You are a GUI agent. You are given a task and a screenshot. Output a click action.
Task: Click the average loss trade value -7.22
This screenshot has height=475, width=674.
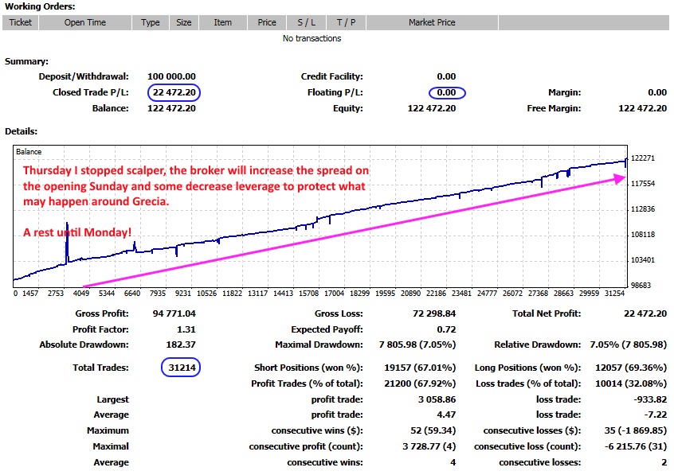(656, 415)
